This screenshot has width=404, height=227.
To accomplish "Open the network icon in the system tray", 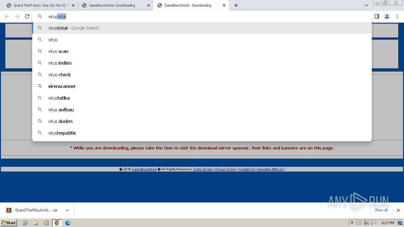I will [x=366, y=223].
